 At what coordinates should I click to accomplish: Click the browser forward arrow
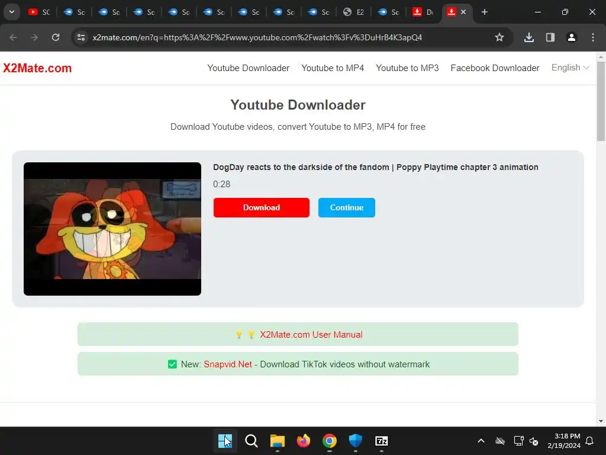click(34, 37)
